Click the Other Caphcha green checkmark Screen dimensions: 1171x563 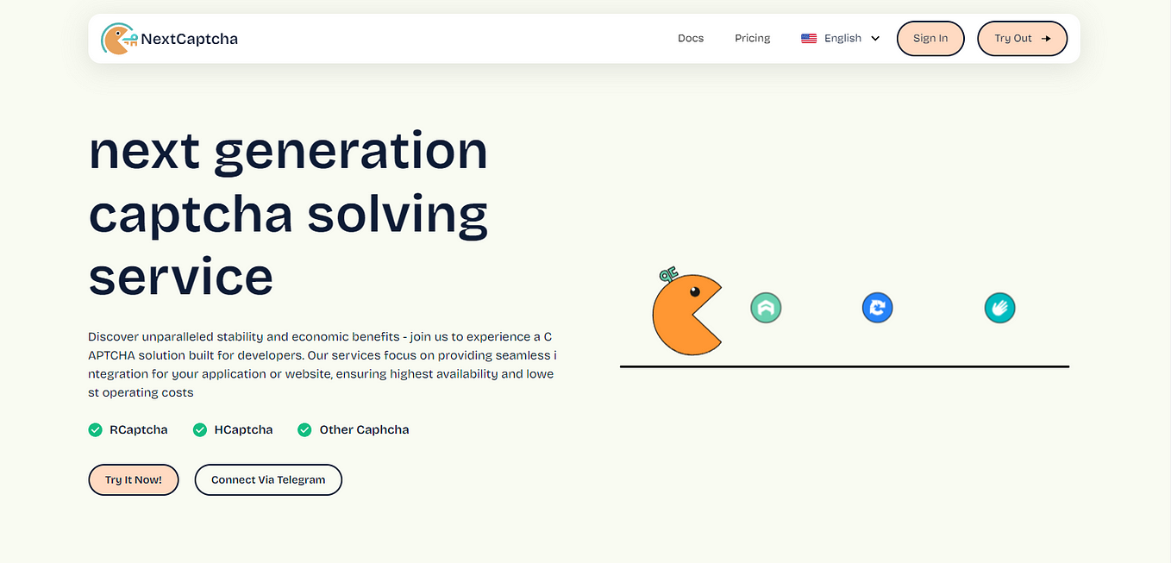(304, 429)
